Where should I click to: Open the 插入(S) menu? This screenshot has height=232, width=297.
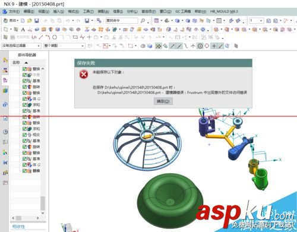pyautogui.click(x=59, y=11)
